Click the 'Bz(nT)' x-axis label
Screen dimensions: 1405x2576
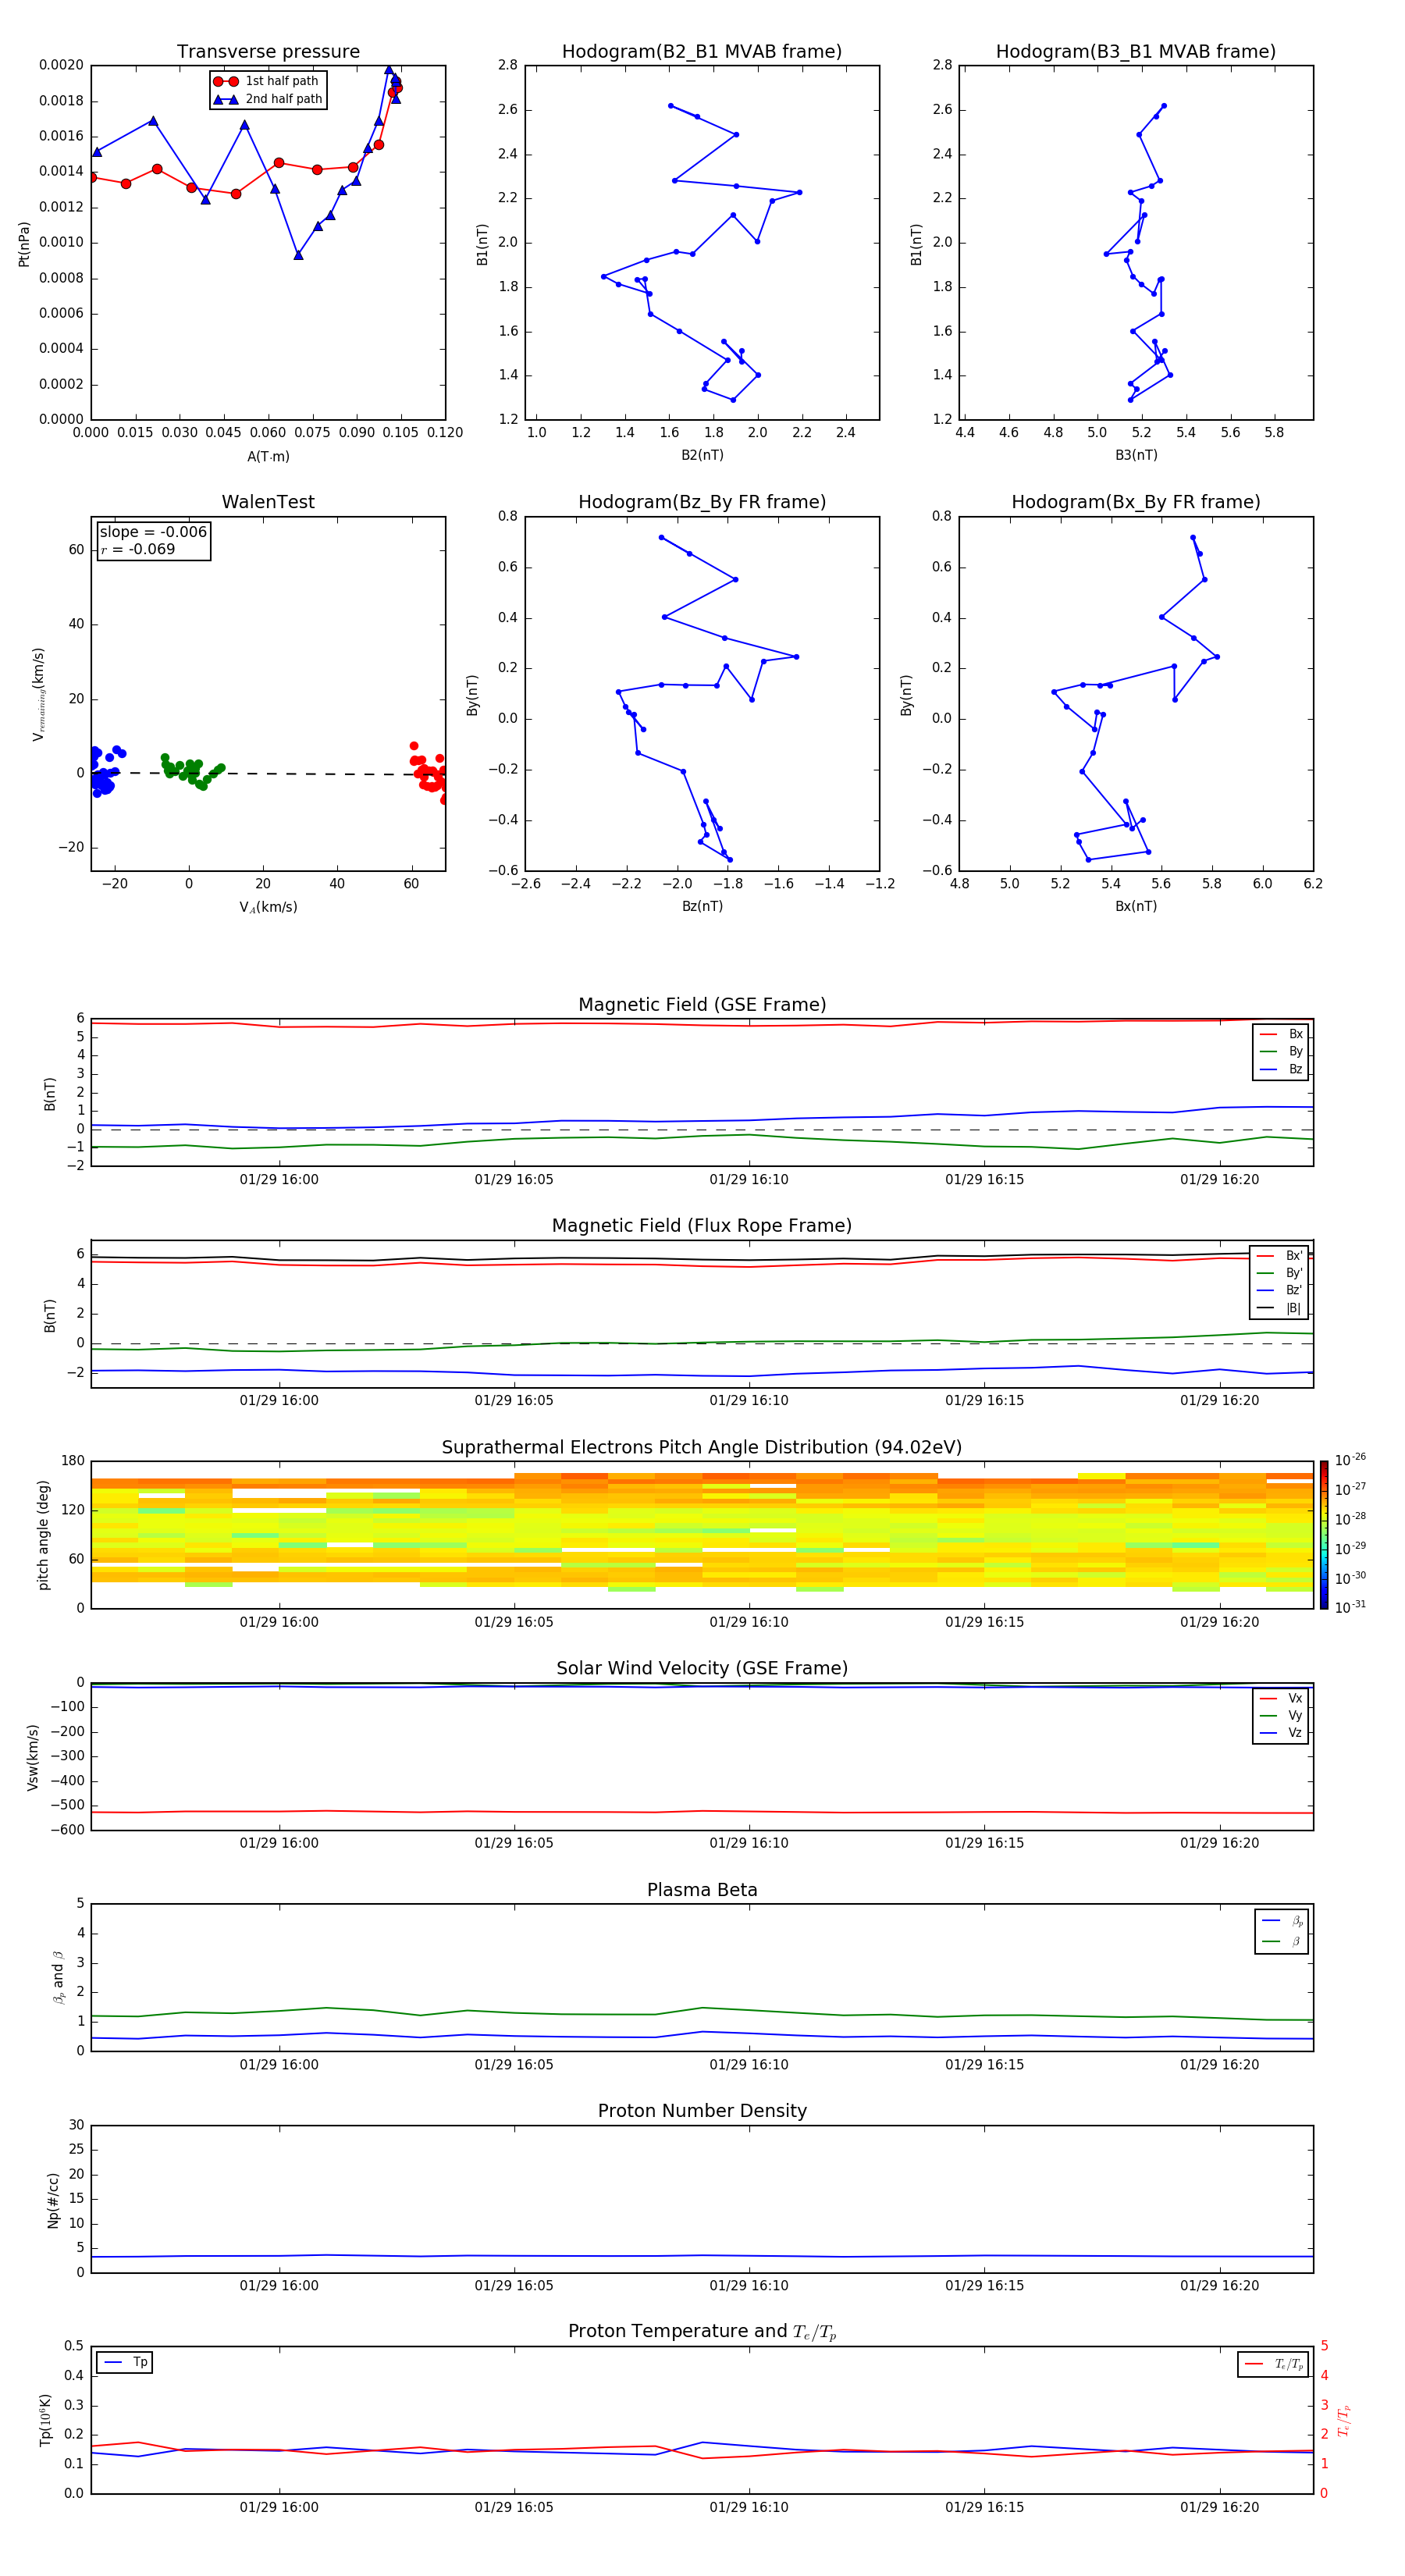pyautogui.click(x=702, y=906)
